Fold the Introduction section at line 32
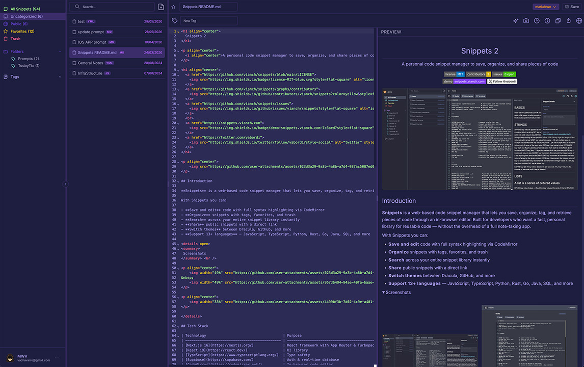 click(x=178, y=181)
